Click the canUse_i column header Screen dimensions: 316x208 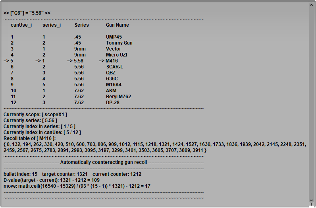(x=21, y=25)
